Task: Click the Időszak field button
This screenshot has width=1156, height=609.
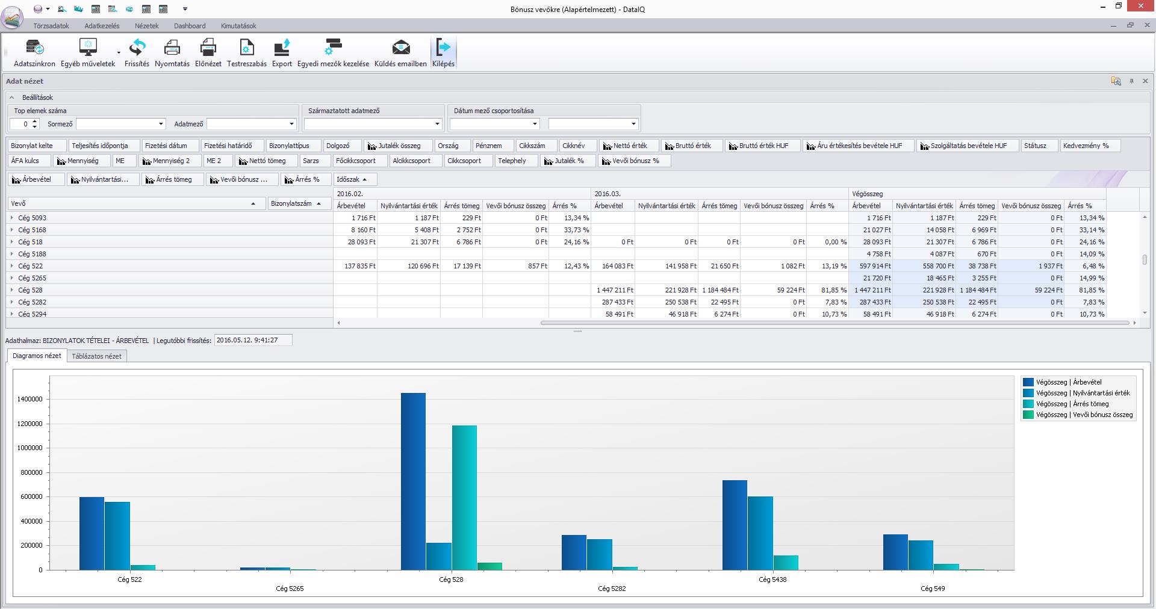Action: coord(355,179)
